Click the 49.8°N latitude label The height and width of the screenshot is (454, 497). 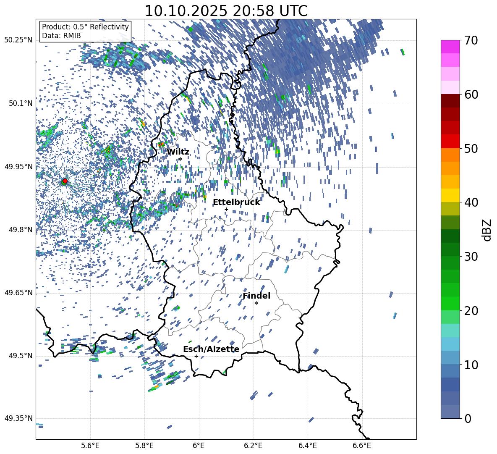pyautogui.click(x=20, y=230)
